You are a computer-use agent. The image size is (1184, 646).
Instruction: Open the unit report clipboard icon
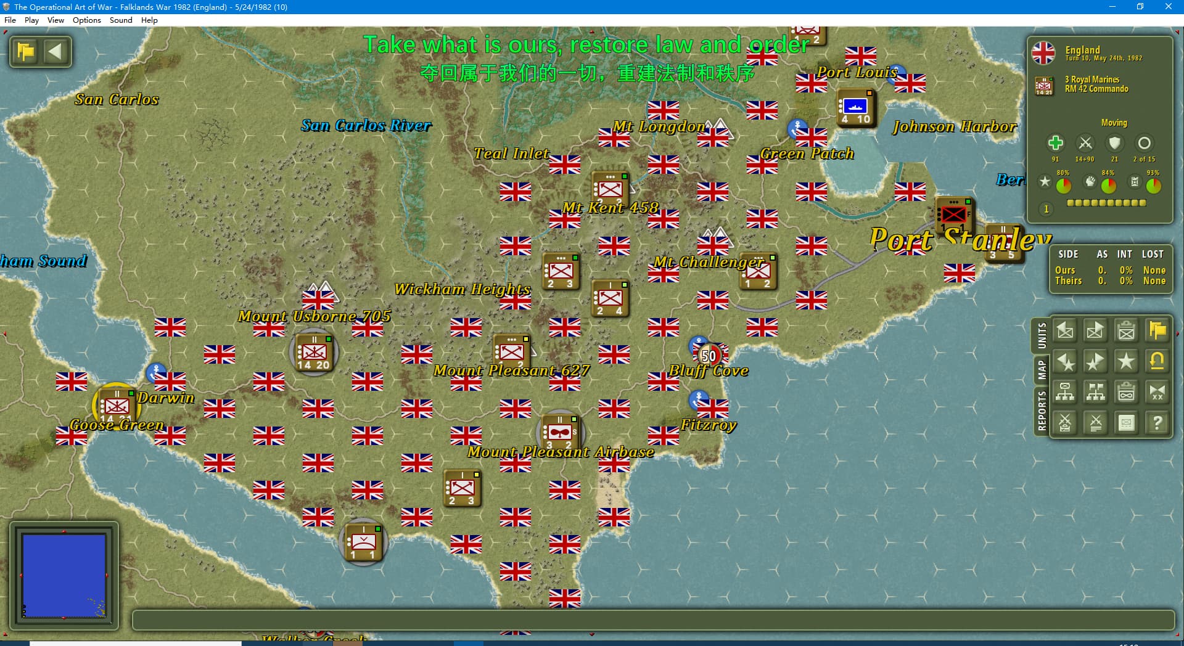pos(1126,331)
